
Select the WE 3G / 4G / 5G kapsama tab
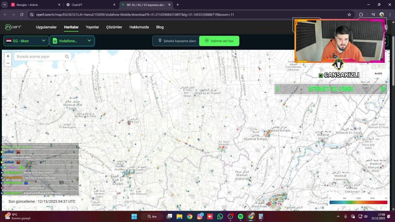tap(145, 5)
